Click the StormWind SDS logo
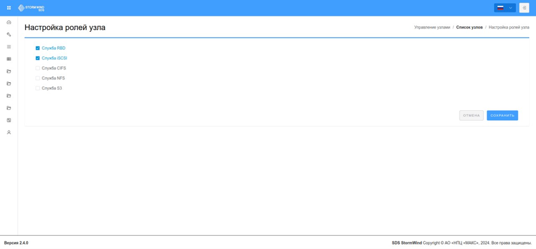The image size is (536, 249). [x=31, y=8]
